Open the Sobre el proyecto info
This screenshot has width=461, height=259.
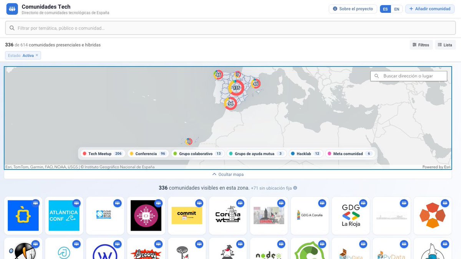click(353, 9)
